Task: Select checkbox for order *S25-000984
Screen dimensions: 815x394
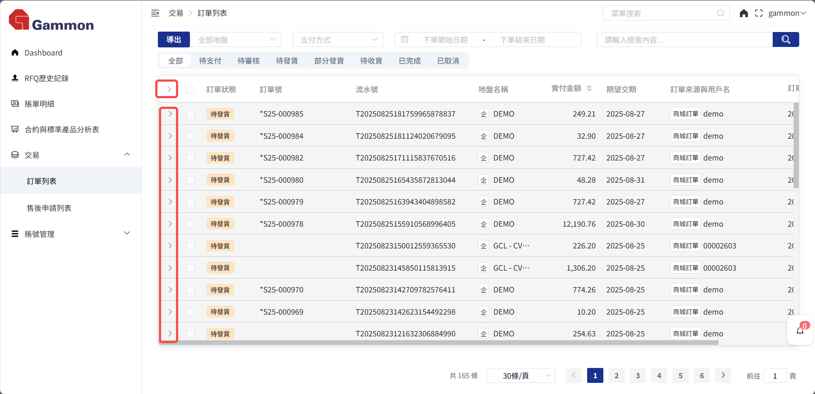Action: [x=190, y=136]
